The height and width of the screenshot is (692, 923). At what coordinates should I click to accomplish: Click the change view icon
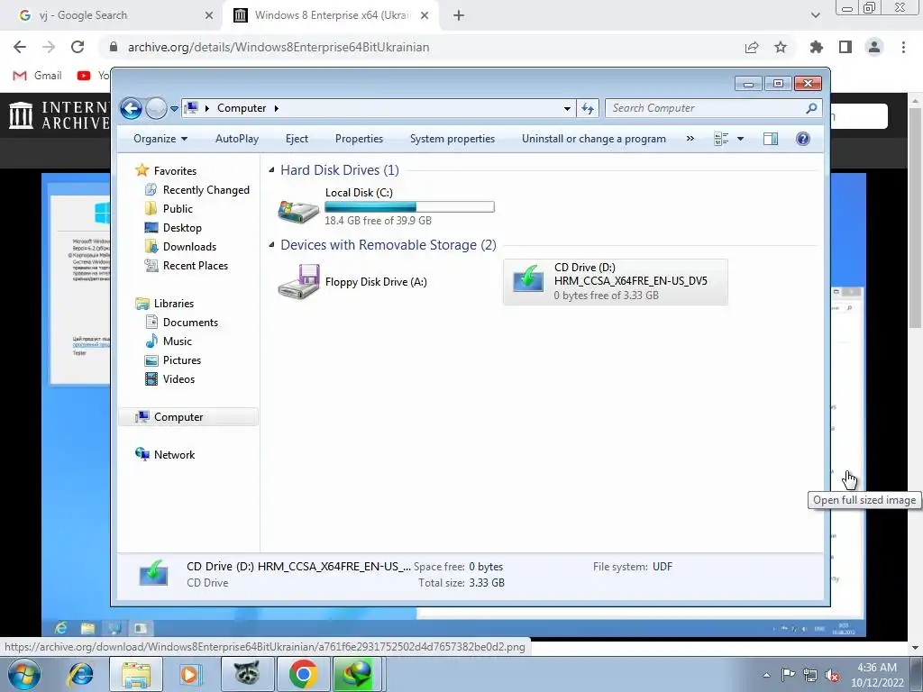(x=721, y=139)
